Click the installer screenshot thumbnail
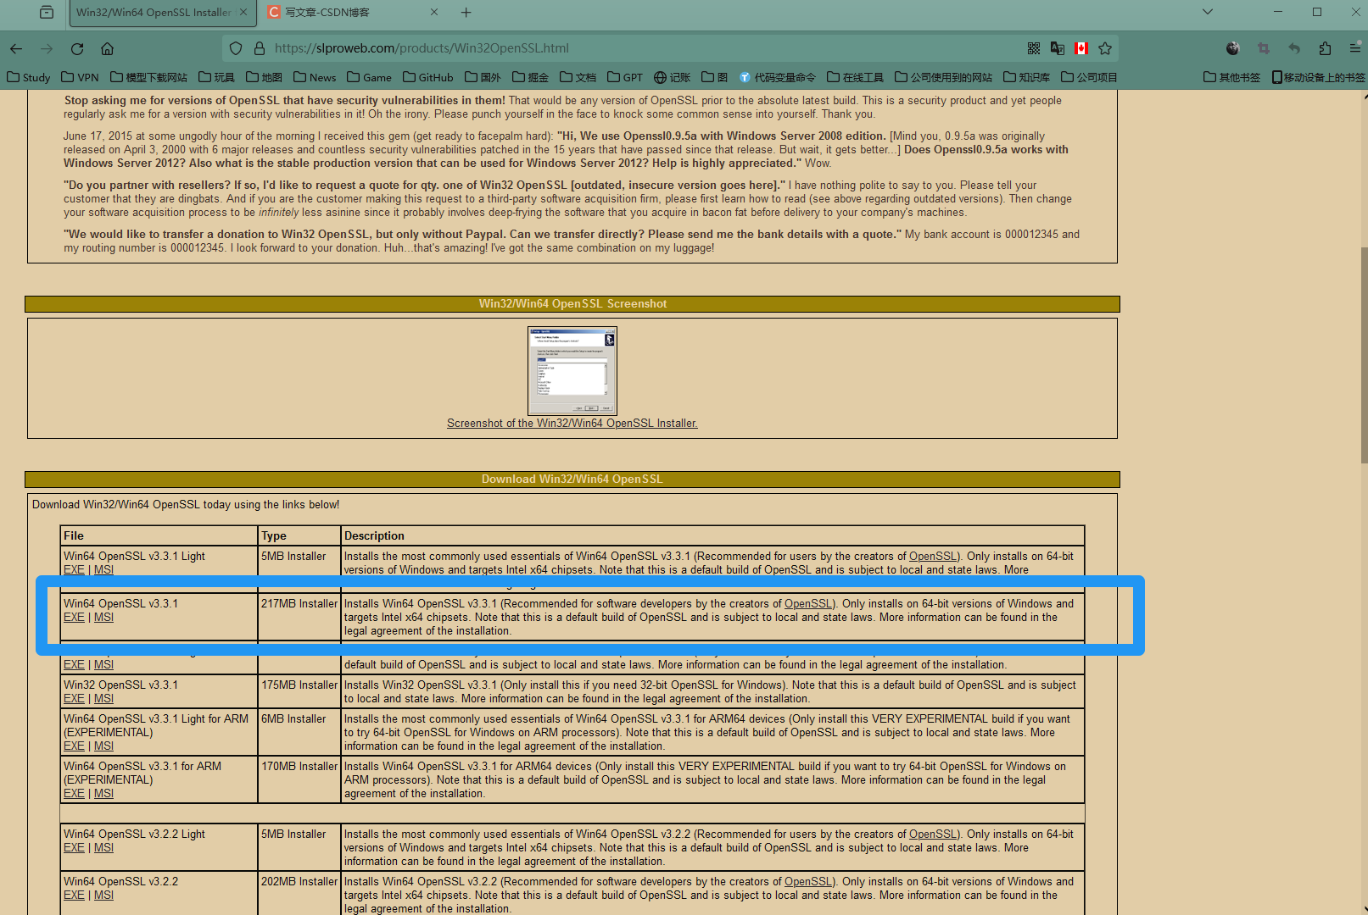This screenshot has height=915, width=1368. pyautogui.click(x=572, y=371)
